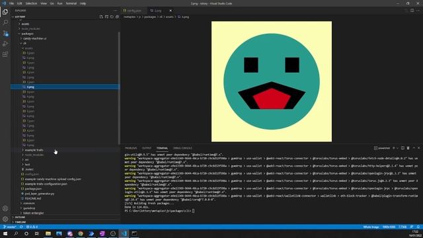Viewport: 423px width, 238px height.
Task: Expand the common folder
Action: tap(28, 203)
